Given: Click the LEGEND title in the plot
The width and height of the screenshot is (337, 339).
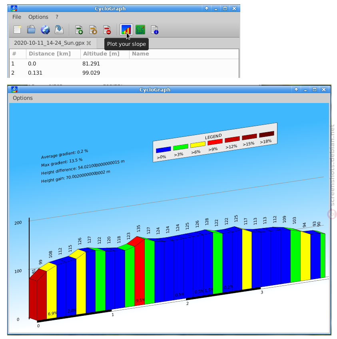Looking at the screenshot, I should tap(213, 137).
